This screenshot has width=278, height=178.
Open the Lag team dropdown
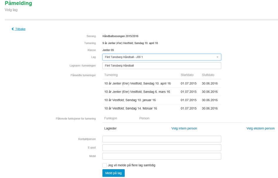[x=162, y=57]
